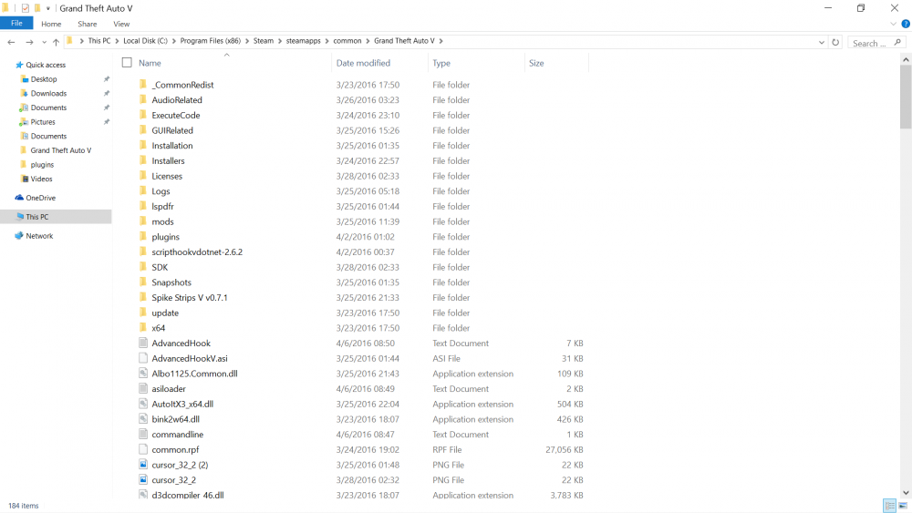Click cursor_32_2 (2) PNG icon
The height and width of the screenshot is (513, 912).
tap(143, 464)
